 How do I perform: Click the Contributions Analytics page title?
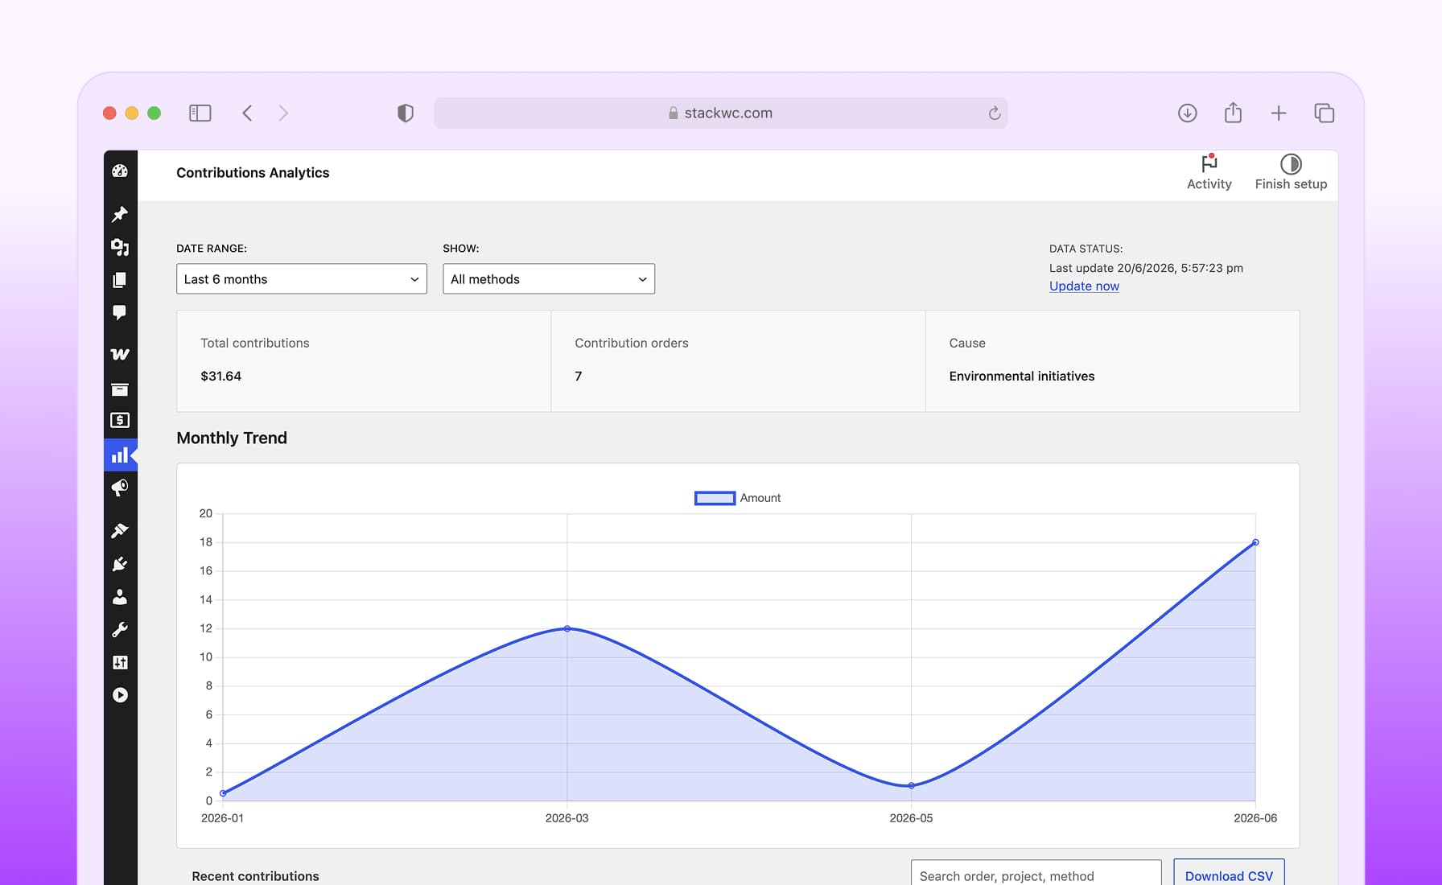(x=253, y=173)
